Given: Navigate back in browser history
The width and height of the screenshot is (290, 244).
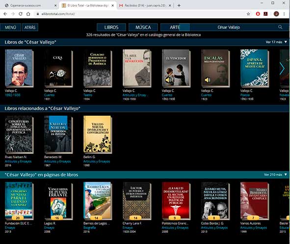Looking at the screenshot, I should (5, 14).
